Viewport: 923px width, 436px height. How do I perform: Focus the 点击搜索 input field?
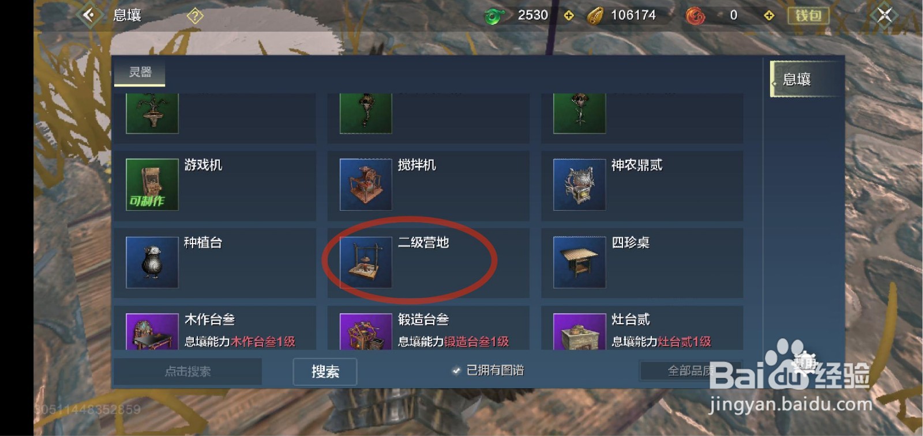(x=188, y=371)
